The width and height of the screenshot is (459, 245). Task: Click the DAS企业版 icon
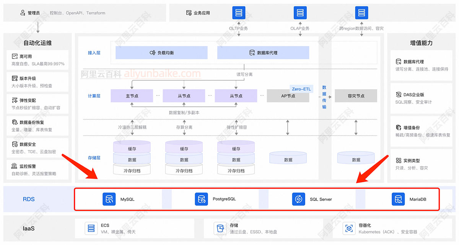[x=399, y=95]
